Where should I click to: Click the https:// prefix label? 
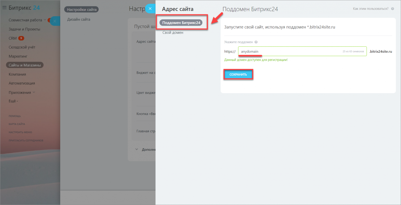230,51
